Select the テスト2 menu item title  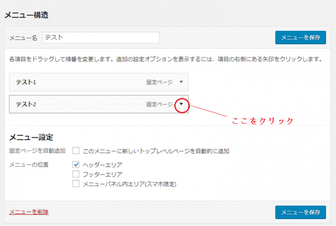click(26, 104)
